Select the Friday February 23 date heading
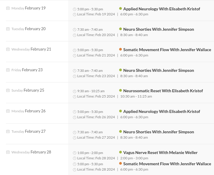Screen dimensions: 214x175 coord(27,70)
